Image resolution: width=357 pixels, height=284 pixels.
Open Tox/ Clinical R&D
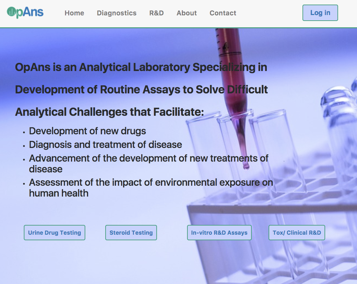pos(297,232)
